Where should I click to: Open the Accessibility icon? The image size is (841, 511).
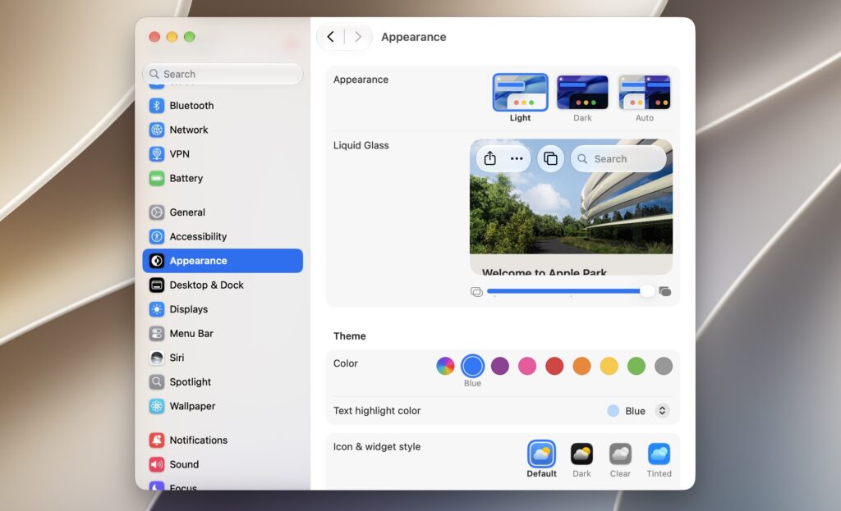tap(157, 236)
